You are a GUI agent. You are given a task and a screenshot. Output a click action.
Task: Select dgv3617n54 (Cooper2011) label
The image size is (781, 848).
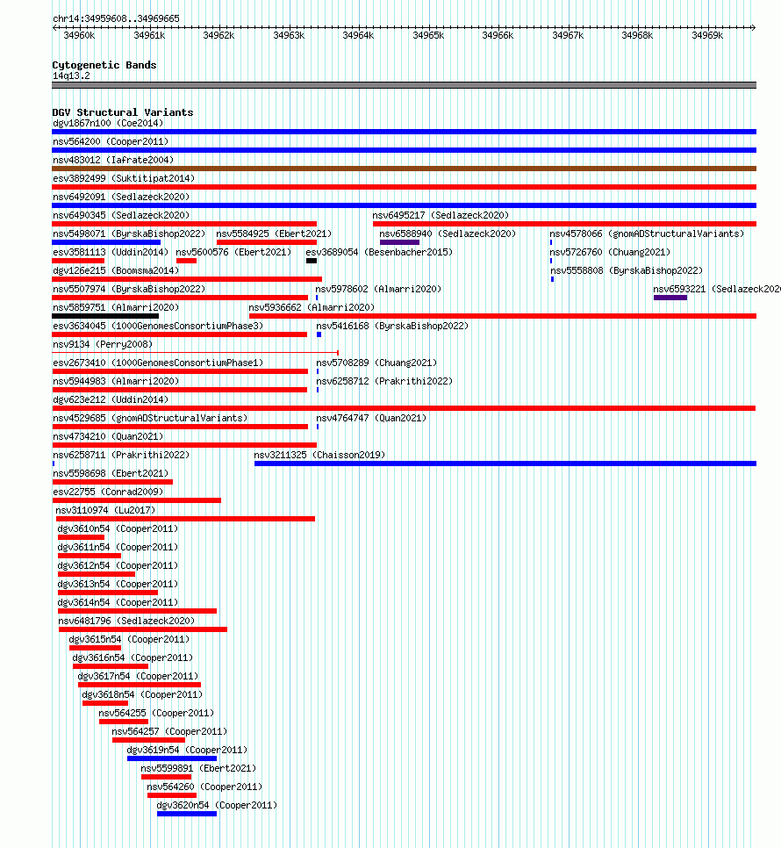click(138, 675)
